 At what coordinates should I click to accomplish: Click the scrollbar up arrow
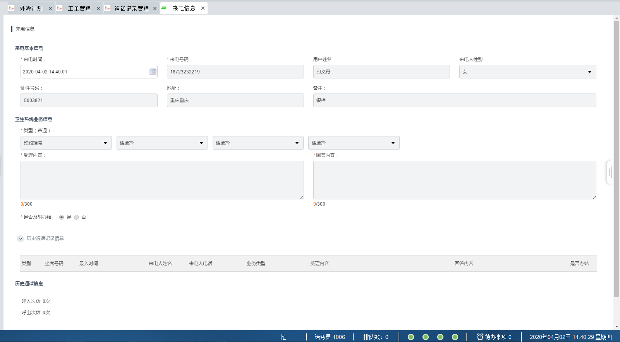[617, 18]
